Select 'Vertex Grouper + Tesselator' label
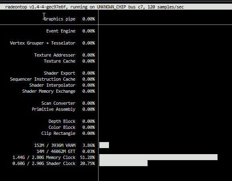The height and width of the screenshot is (181, 232). tap(43, 43)
